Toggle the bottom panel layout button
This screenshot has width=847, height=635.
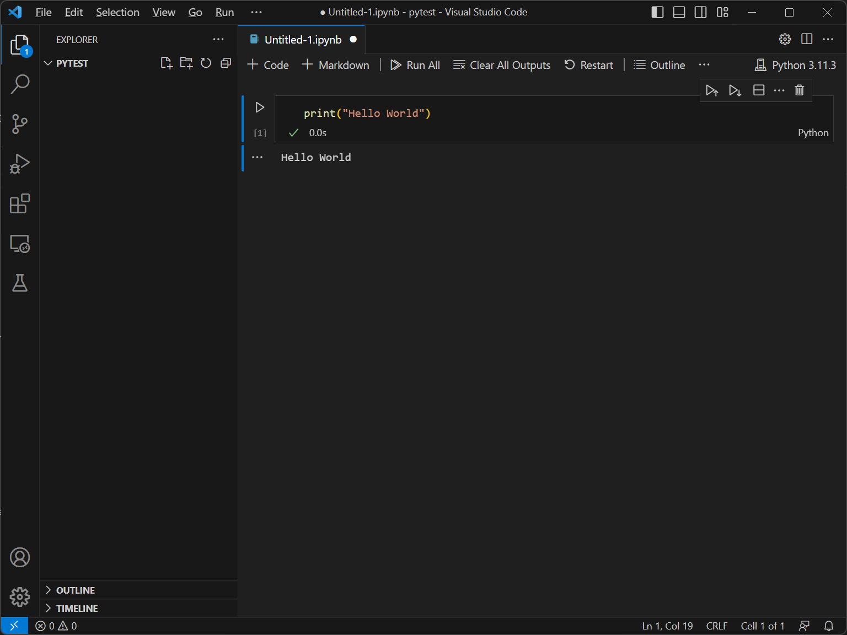tap(679, 12)
